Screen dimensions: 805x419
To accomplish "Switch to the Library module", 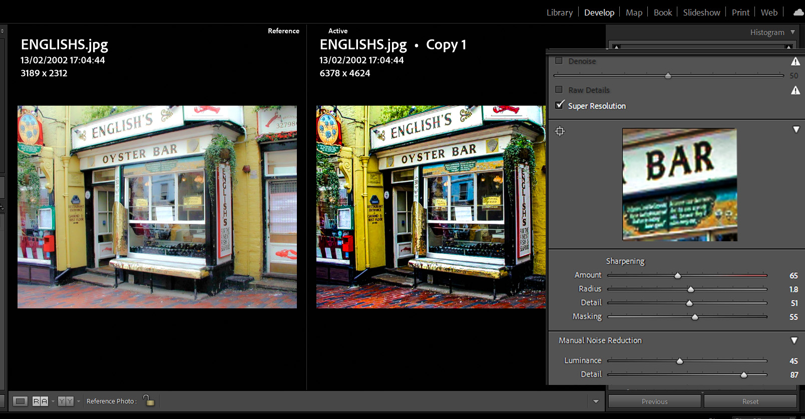I will click(x=559, y=13).
